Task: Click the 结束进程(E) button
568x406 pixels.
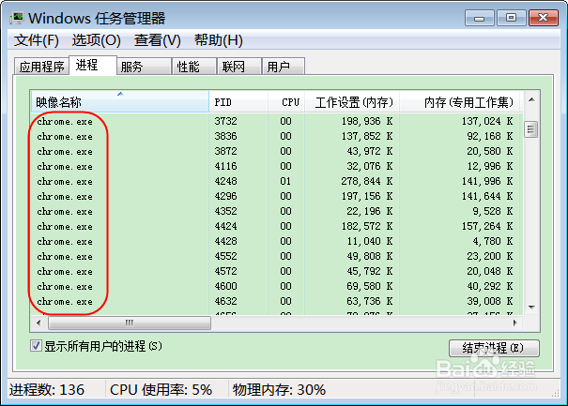Action: coord(494,348)
